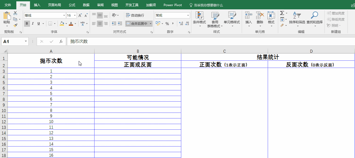
Task: Set horizontal left alignment
Action: [x=94, y=24]
